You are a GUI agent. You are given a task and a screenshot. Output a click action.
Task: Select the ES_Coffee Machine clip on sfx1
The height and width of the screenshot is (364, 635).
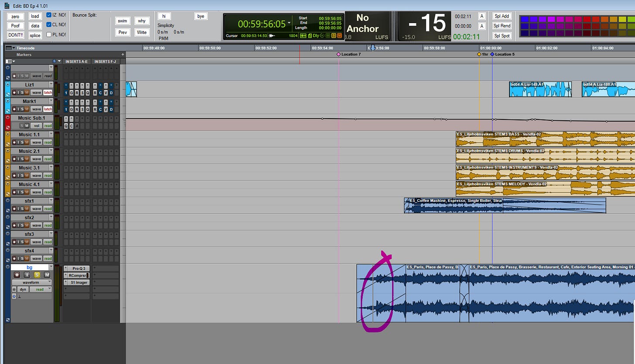point(505,205)
